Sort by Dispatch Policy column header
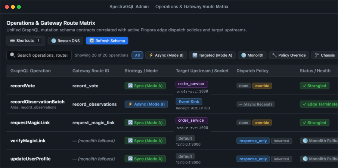This screenshot has width=338, height=168. pos(252,71)
